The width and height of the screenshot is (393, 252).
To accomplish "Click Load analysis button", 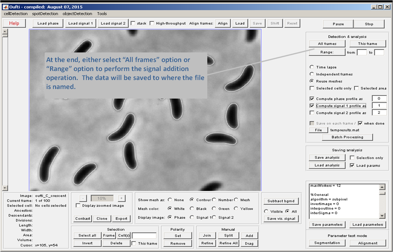I will pos(327,165).
